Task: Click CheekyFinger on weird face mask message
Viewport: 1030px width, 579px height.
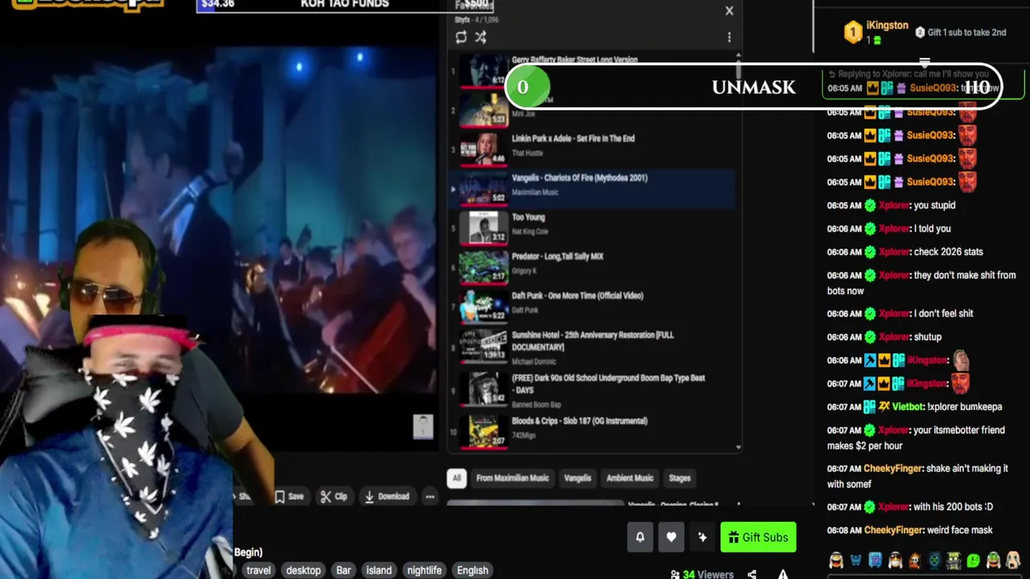Action: [893, 530]
